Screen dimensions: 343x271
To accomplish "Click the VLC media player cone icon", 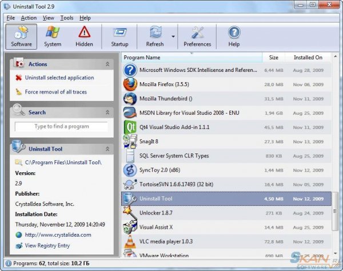I will coord(130,241).
